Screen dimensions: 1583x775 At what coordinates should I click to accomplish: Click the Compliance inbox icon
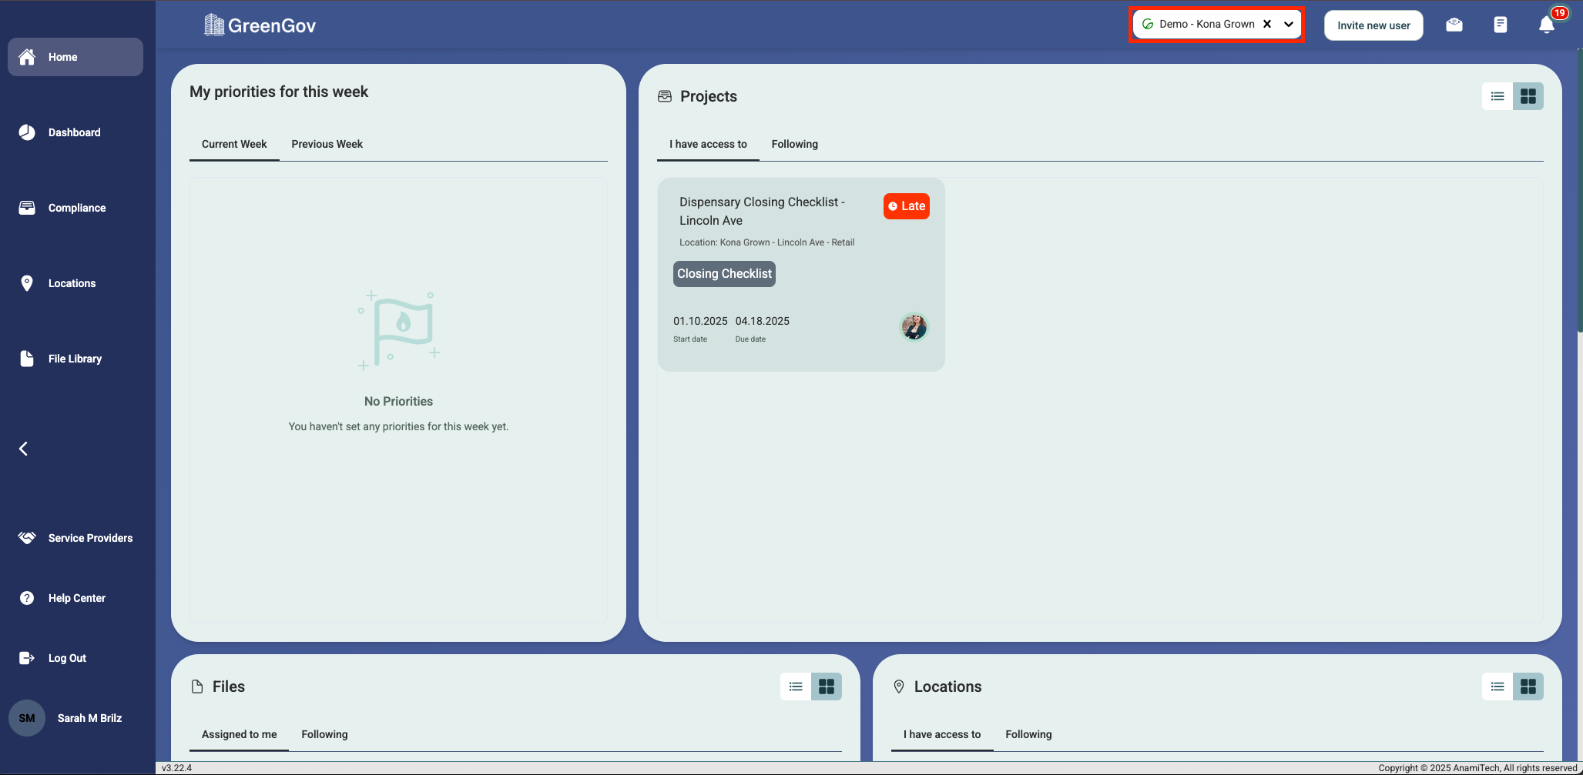point(27,208)
